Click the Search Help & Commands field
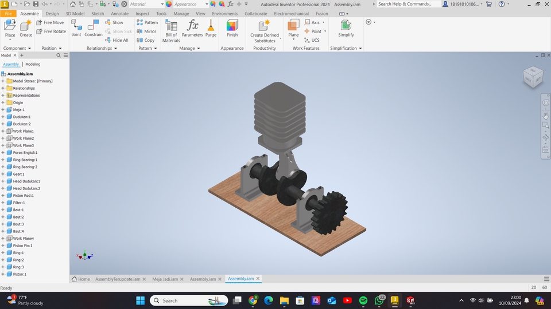This screenshot has width=551, height=309. click(x=408, y=4)
